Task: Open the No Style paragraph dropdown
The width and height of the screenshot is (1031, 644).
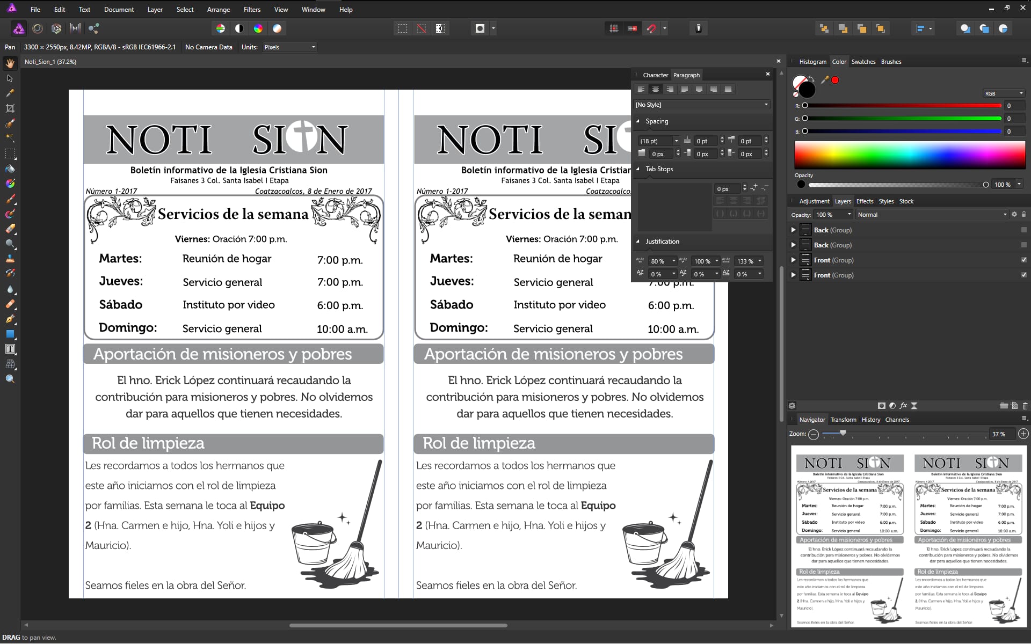Action: (702, 105)
